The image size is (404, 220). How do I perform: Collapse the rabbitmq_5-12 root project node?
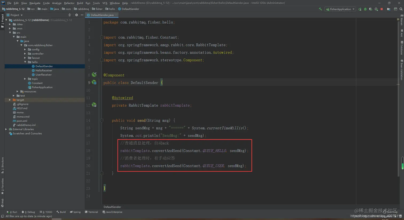(6, 20)
